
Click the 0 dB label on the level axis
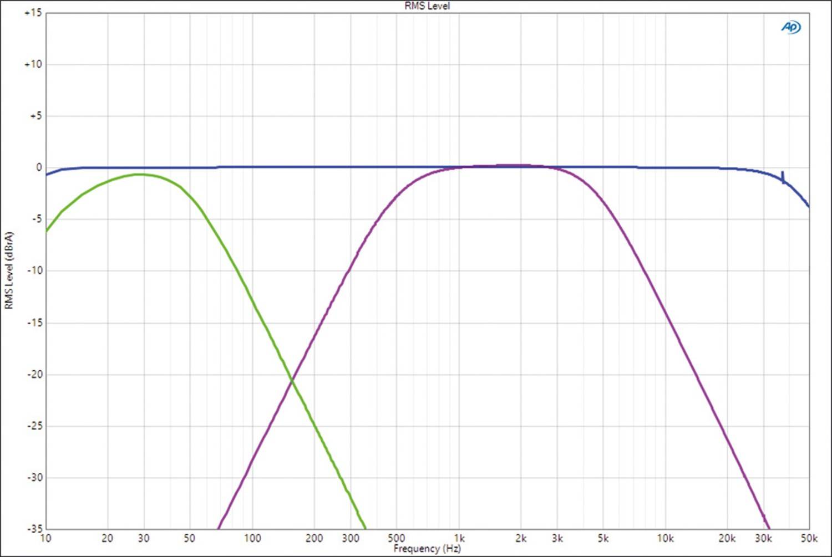tap(38, 167)
